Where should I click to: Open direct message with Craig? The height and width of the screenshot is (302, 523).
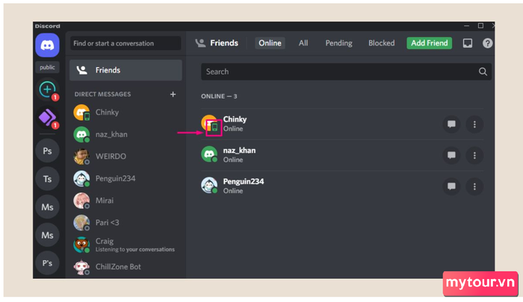coord(126,245)
